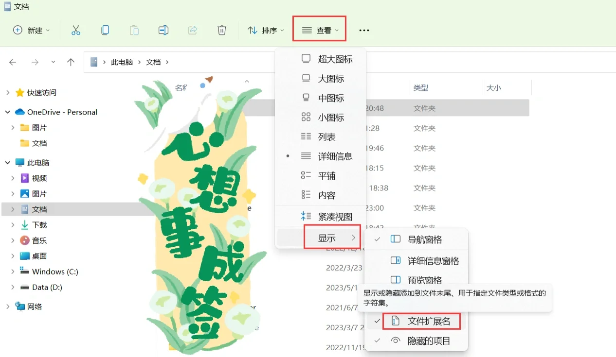
Task: Collapse the OneDrive - Personal tree section
Action: 7,112
